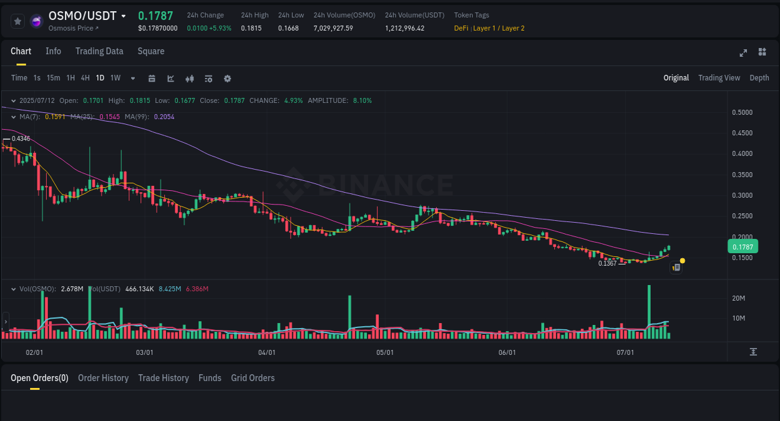Open the extra timeframes dropdown beside 1W
Viewport: 780px width, 421px height.
132,78
